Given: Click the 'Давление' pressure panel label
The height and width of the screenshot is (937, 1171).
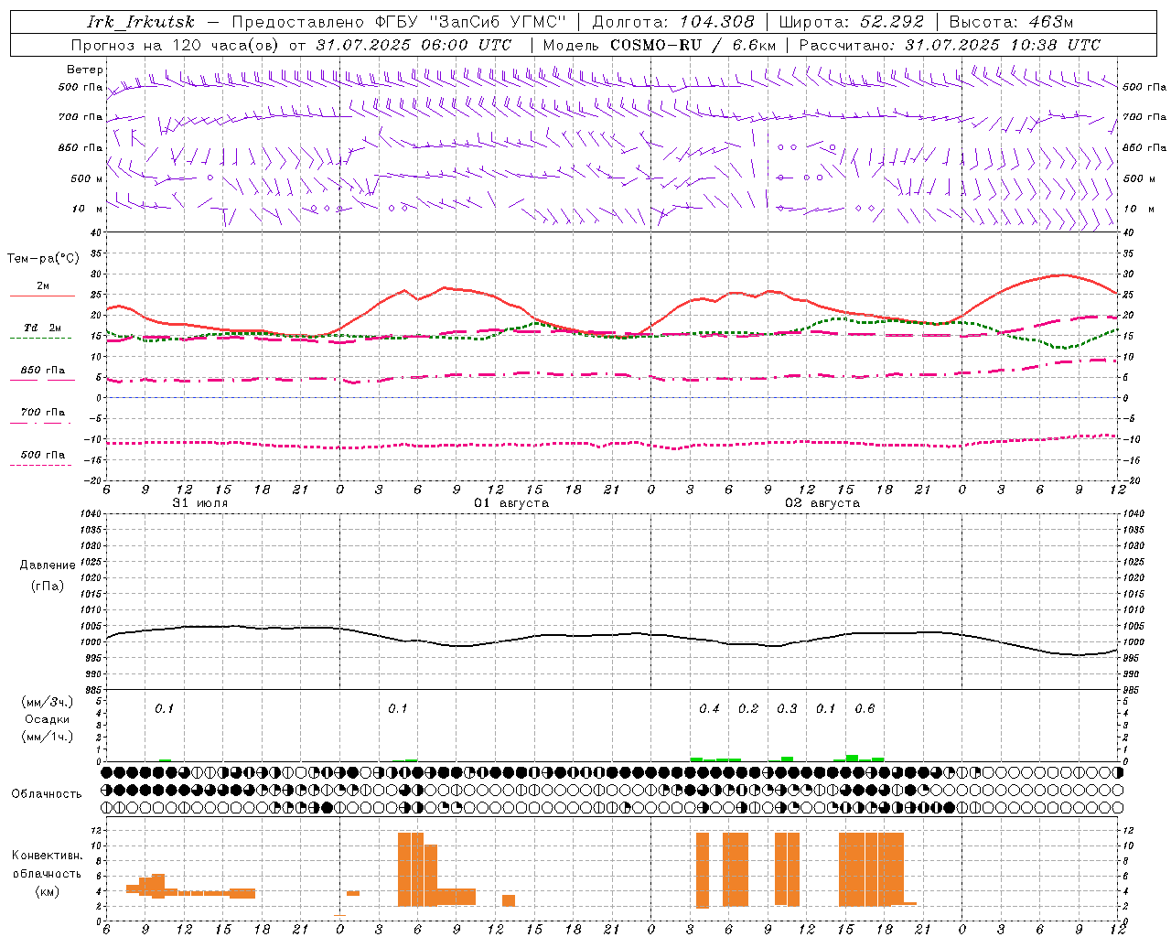Looking at the screenshot, I should coord(48,565).
